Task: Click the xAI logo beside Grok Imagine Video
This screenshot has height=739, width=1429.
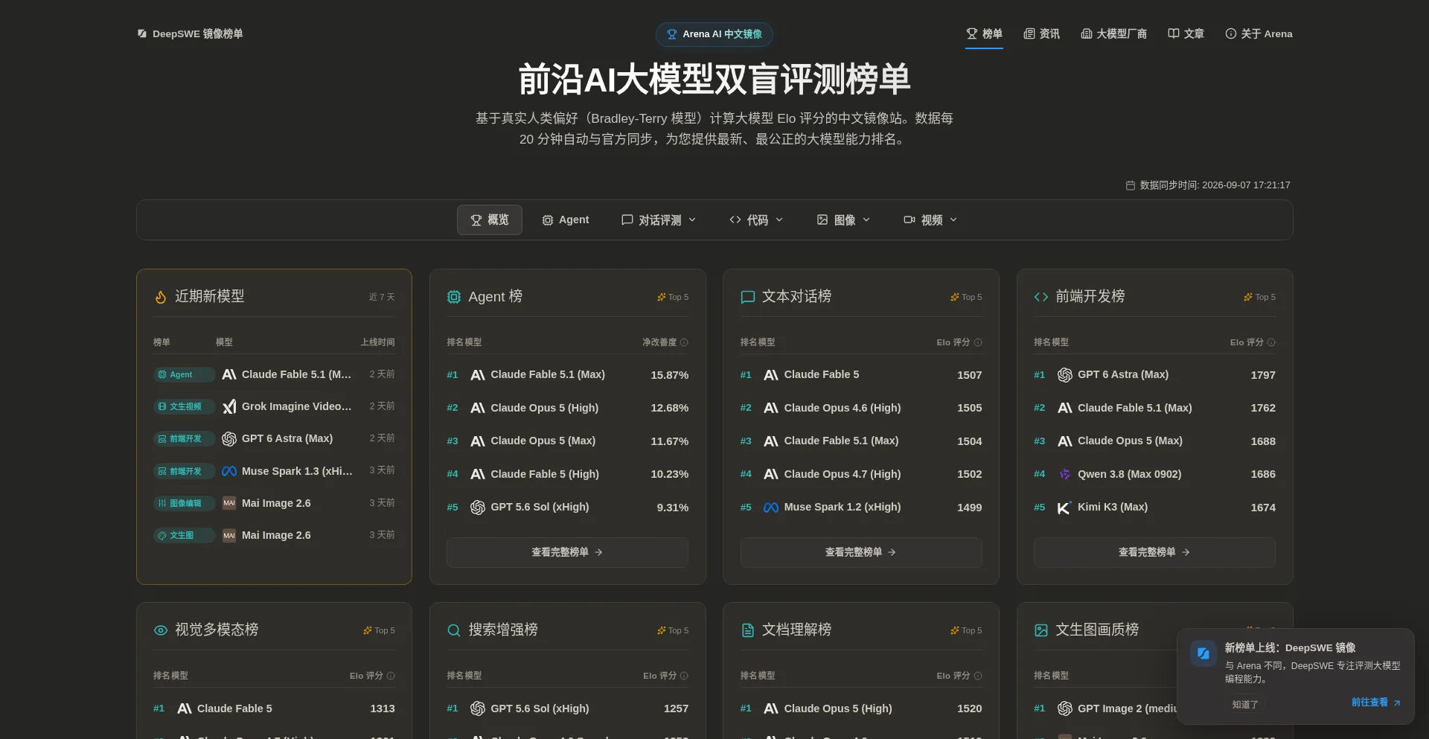Action: click(229, 406)
